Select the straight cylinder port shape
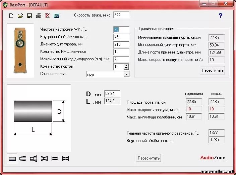236x175 pixels. [x=12, y=159]
